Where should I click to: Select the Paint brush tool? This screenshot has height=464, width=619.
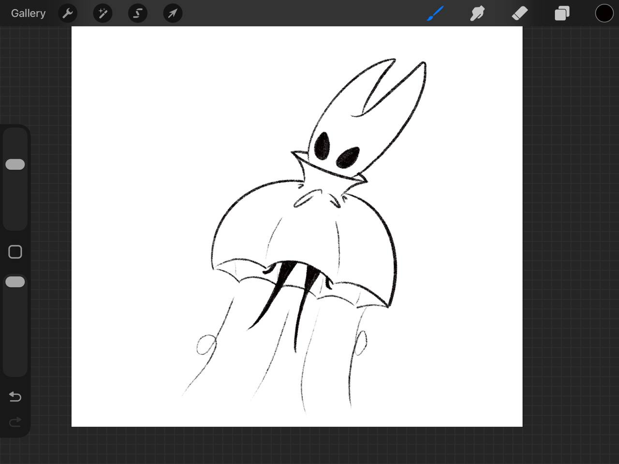pyautogui.click(x=435, y=13)
